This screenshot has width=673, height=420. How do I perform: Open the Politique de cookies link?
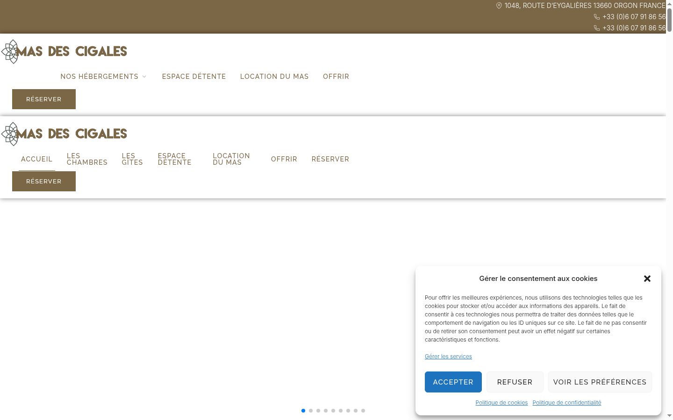click(x=501, y=403)
